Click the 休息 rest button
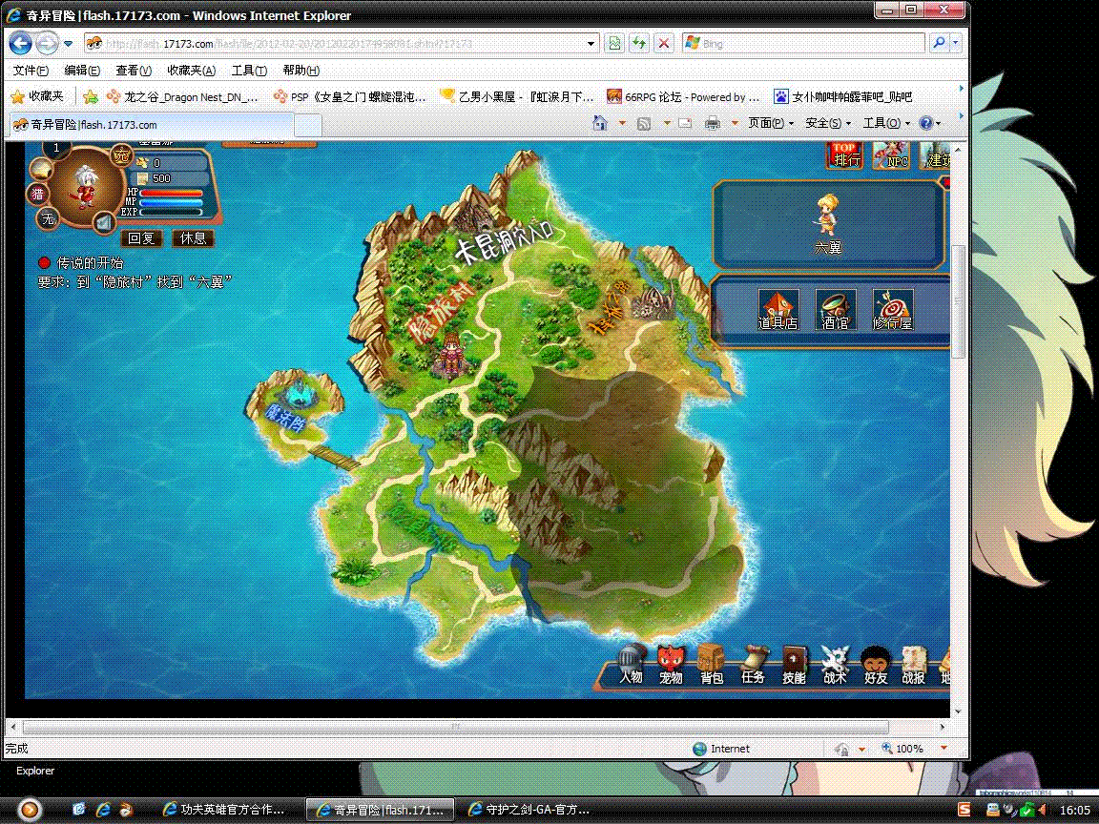This screenshot has width=1099, height=824. pos(193,238)
